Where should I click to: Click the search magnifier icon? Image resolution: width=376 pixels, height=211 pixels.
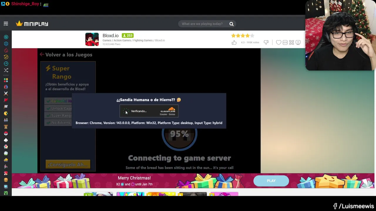(x=231, y=24)
